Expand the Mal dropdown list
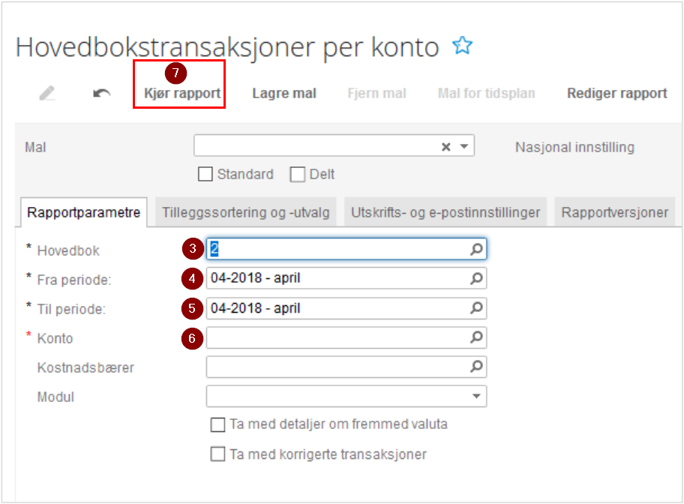The image size is (684, 504). (464, 146)
